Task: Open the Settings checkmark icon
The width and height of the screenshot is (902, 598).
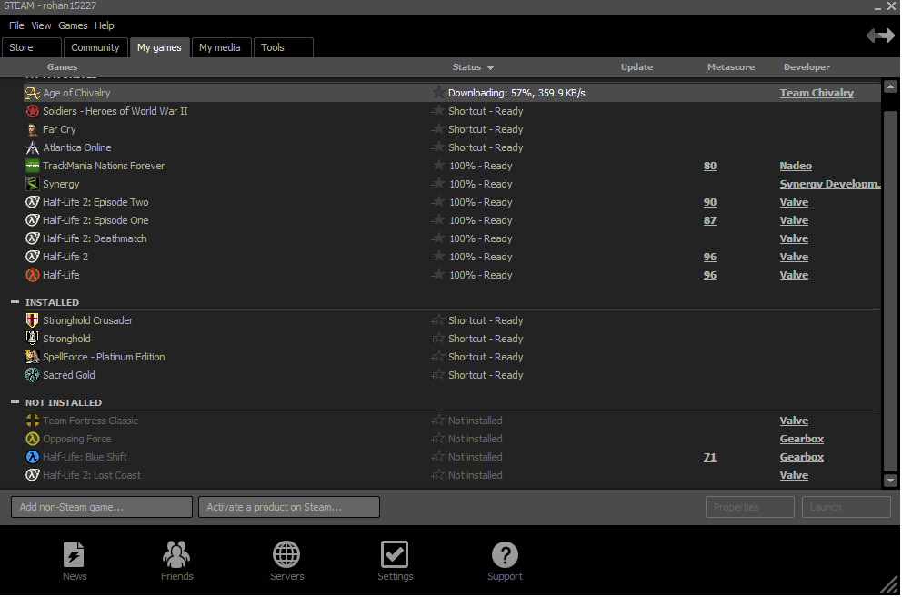Action: (x=395, y=555)
